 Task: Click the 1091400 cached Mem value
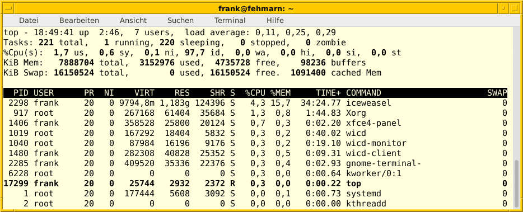pos(308,73)
